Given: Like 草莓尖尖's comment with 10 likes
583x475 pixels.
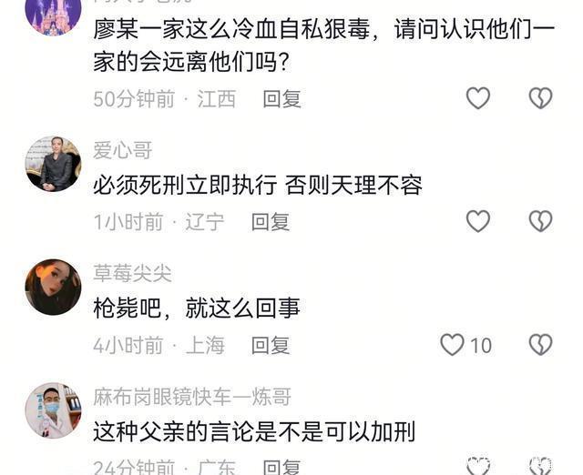Looking at the screenshot, I should pos(452,345).
